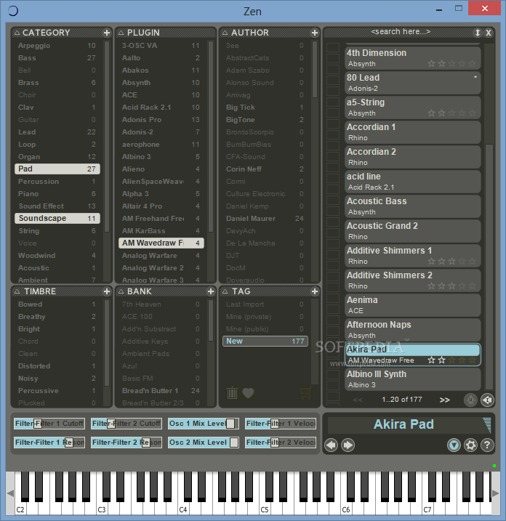Select Big Tick in AUTHOR list
Viewport: 506px width, 521px height.
coord(265,108)
